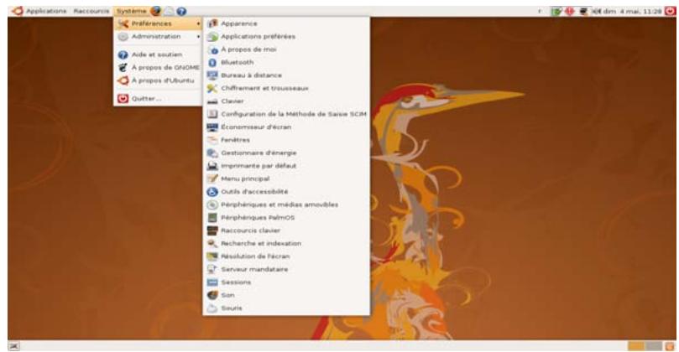Click the Chiffrement et trousseaux keys icon

212,88
